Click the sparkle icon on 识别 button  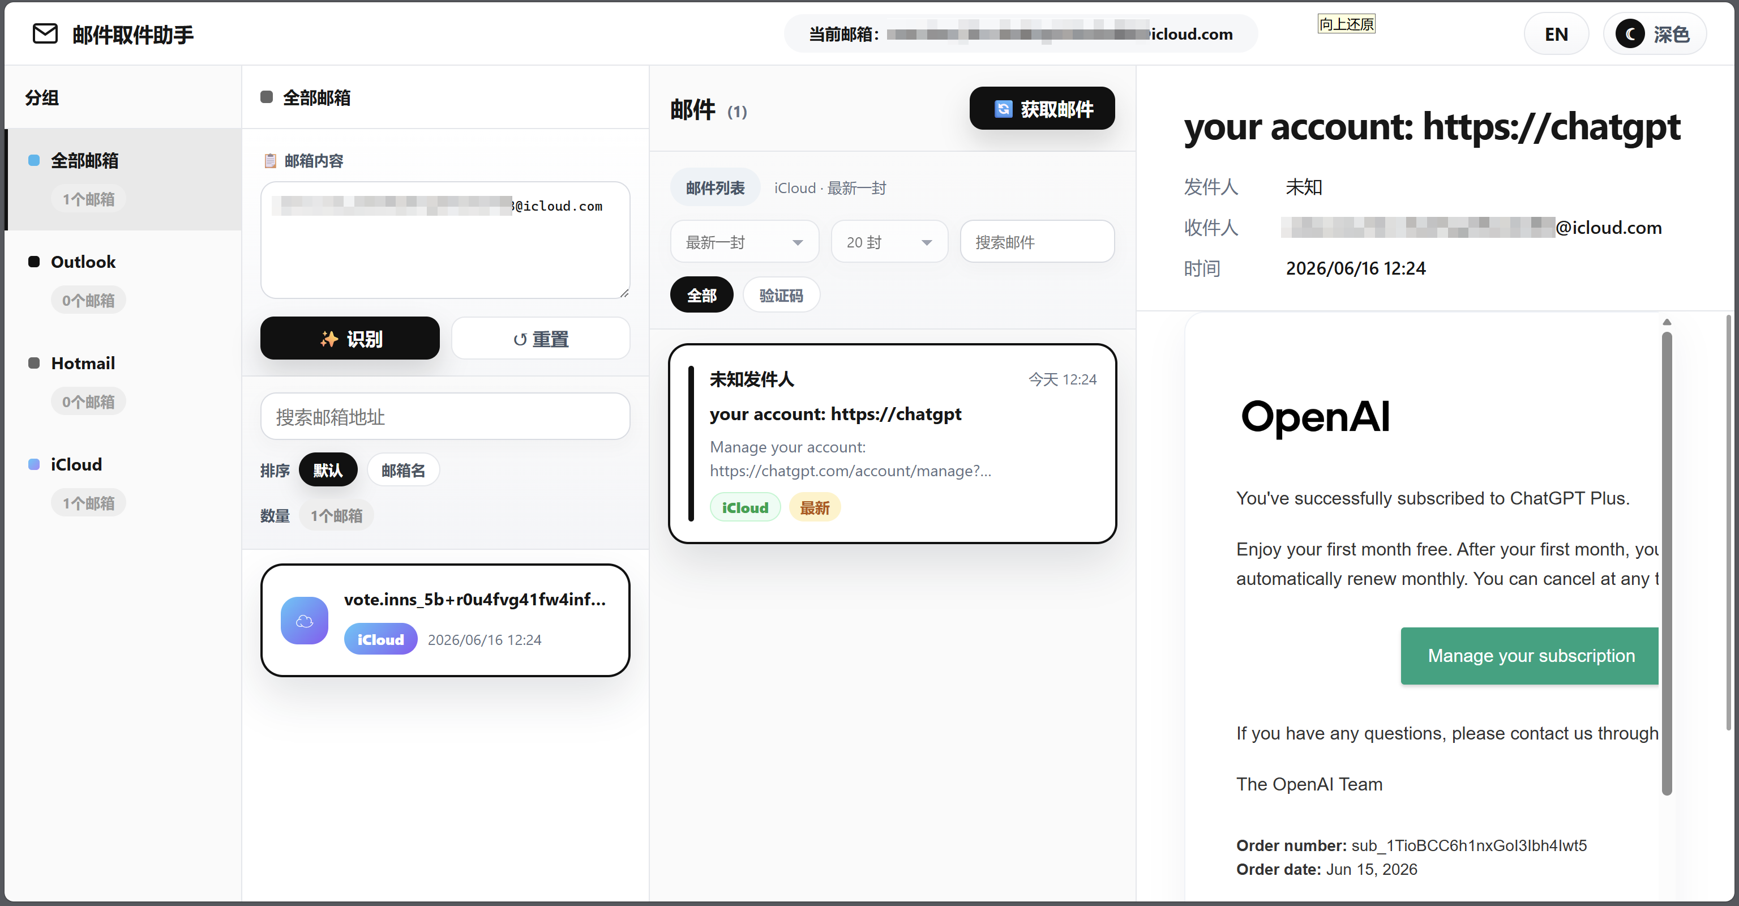pos(329,339)
